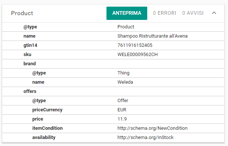
Task: Show the 0 AVVISI warnings count
Action: click(x=193, y=13)
